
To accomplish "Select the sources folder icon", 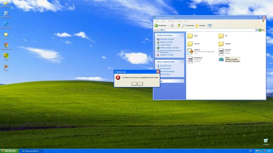I will [x=190, y=44].
